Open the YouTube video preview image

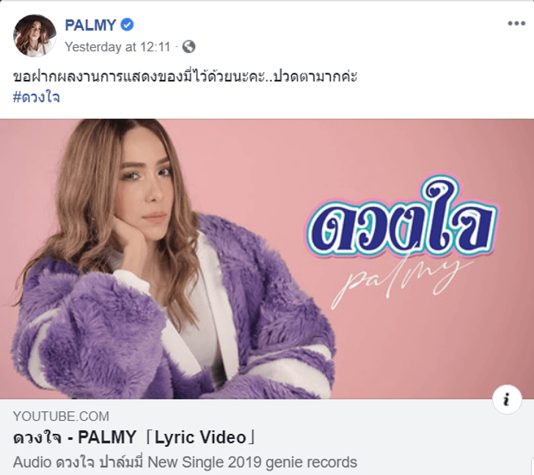[267, 259]
